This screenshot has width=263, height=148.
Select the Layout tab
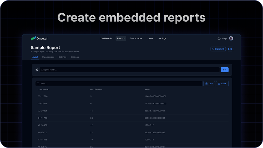tap(35, 57)
